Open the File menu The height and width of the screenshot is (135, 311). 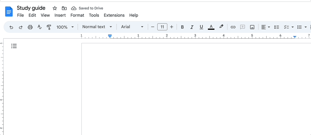coord(20,15)
